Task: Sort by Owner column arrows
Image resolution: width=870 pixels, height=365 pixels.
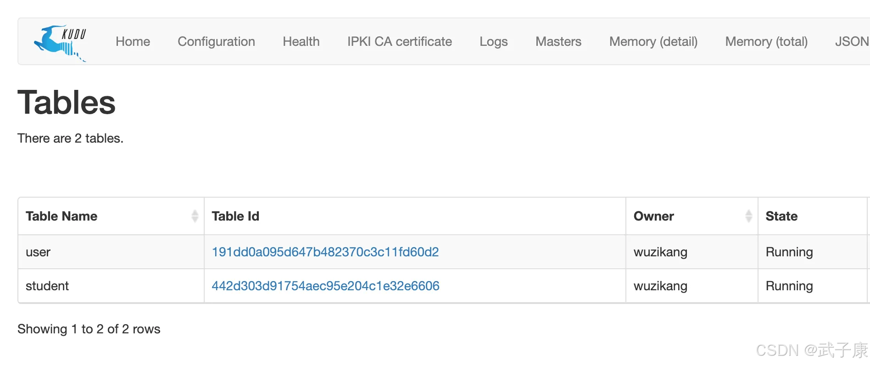Action: pos(748,216)
